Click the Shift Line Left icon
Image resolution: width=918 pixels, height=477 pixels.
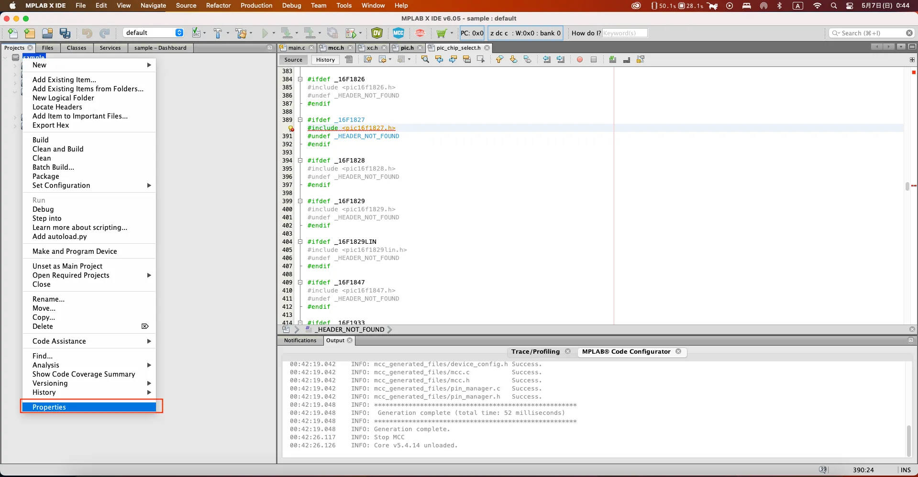coord(547,59)
